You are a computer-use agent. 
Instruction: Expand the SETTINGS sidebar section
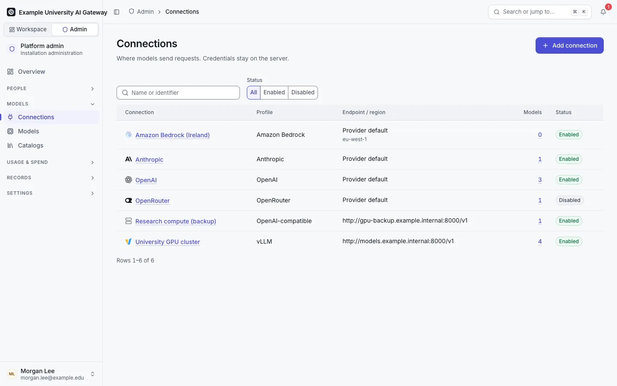[x=51, y=193]
